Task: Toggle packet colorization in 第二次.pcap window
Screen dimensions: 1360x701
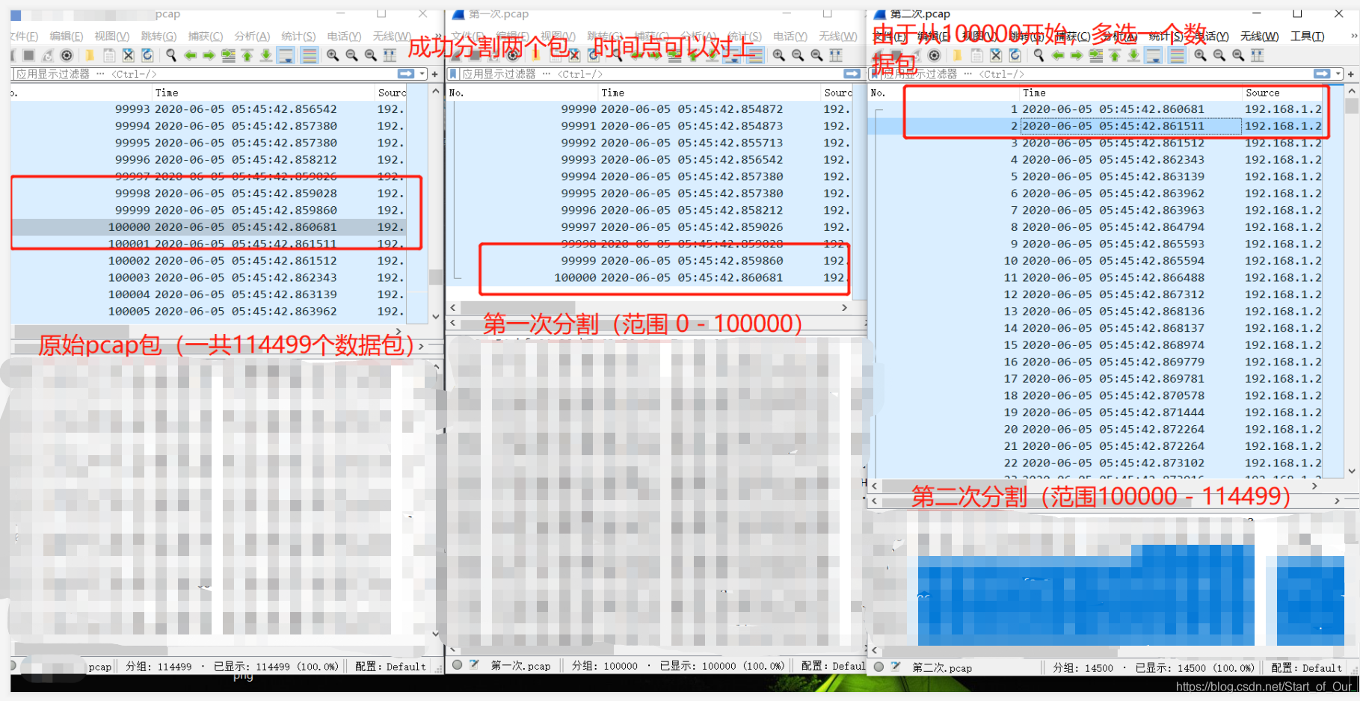Action: click(1177, 55)
